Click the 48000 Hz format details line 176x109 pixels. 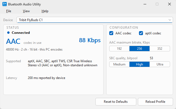click(34, 49)
